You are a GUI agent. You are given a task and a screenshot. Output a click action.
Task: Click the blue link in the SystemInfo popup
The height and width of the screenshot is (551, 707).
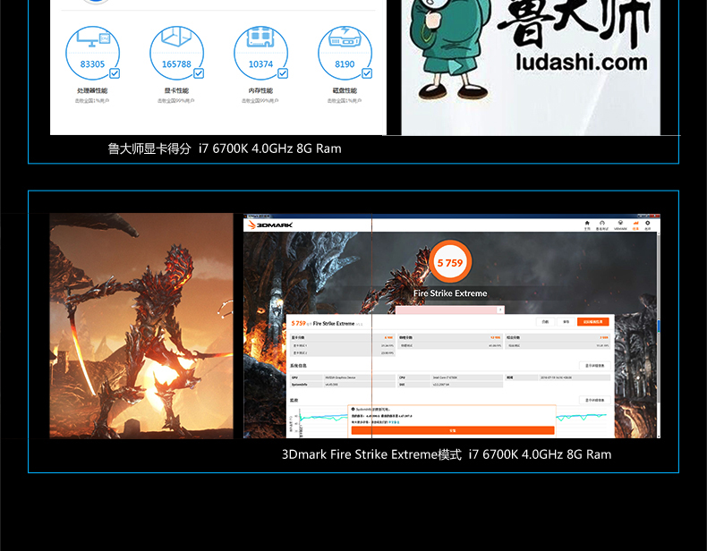click(x=394, y=422)
